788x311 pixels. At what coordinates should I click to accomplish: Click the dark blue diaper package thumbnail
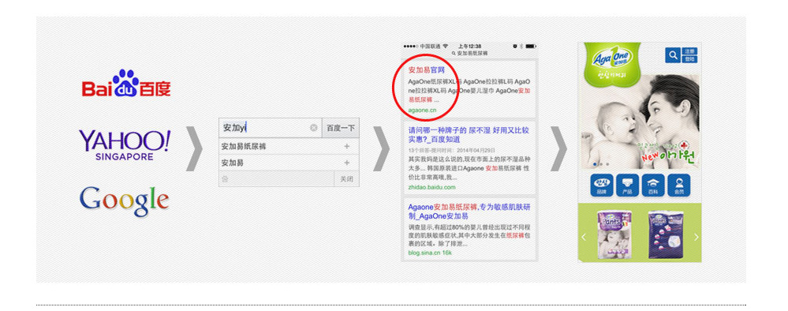click(666, 235)
